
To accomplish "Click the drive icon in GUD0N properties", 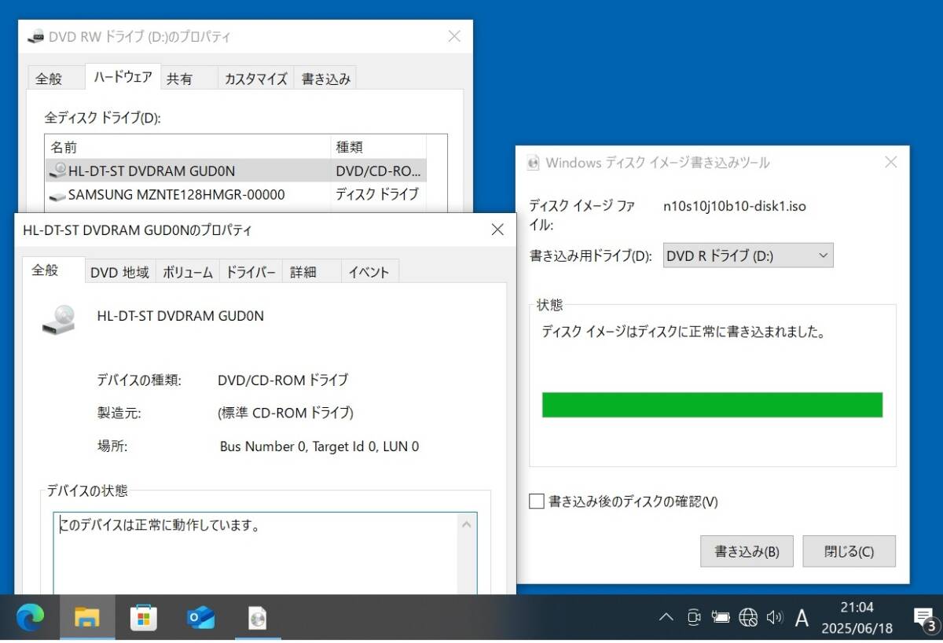I will tap(59, 319).
